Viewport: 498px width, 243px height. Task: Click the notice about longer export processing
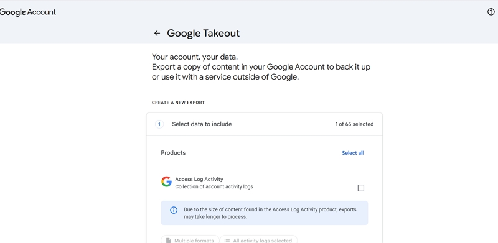click(270, 213)
